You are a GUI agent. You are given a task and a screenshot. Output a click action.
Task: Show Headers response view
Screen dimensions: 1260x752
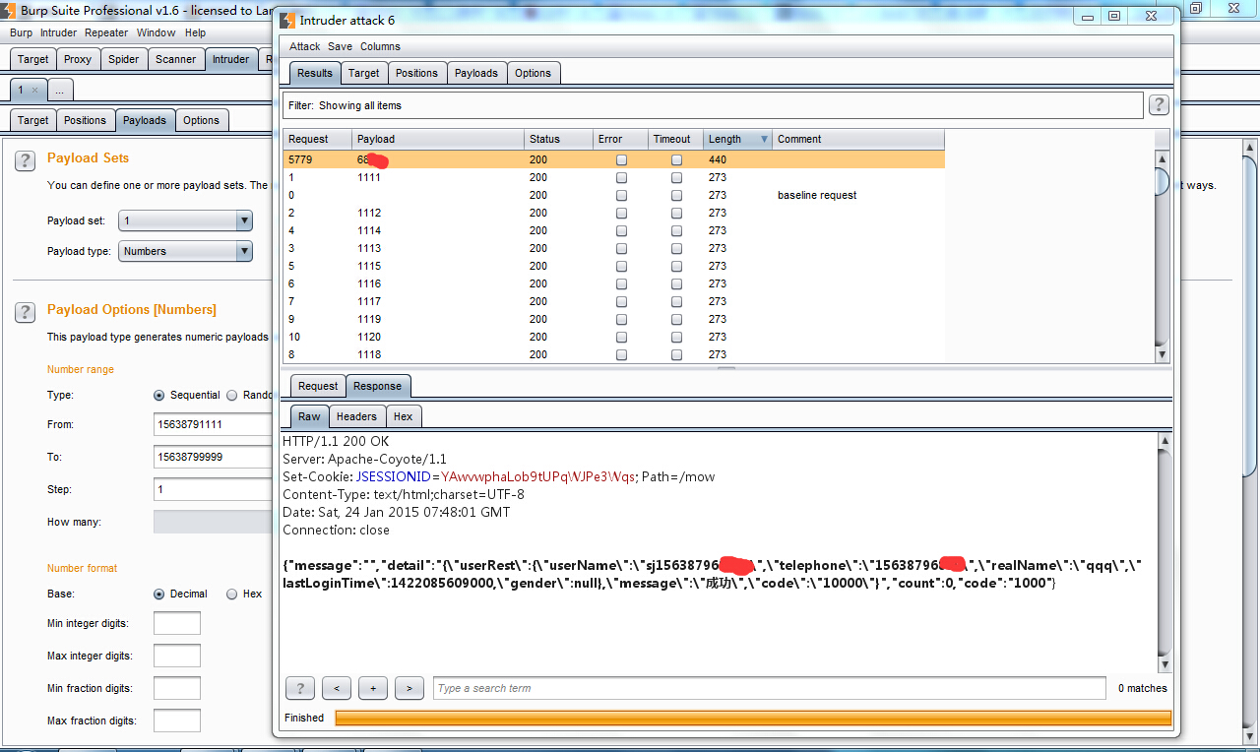pos(356,416)
